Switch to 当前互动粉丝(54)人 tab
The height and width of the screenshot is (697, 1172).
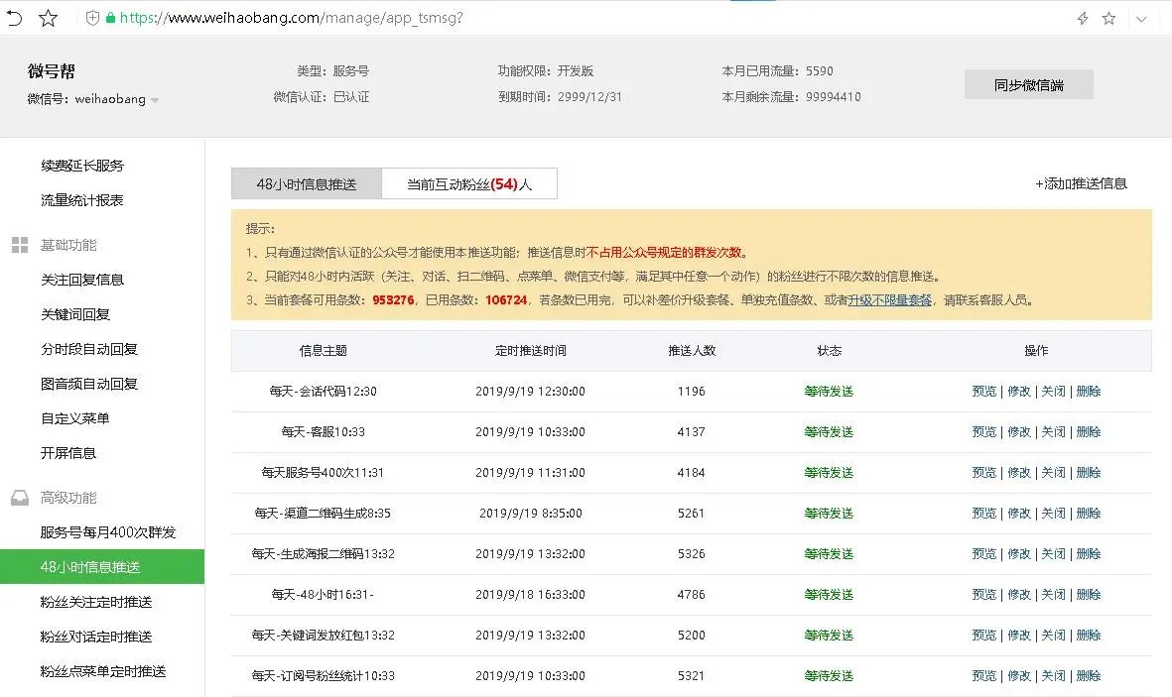pyautogui.click(x=469, y=183)
